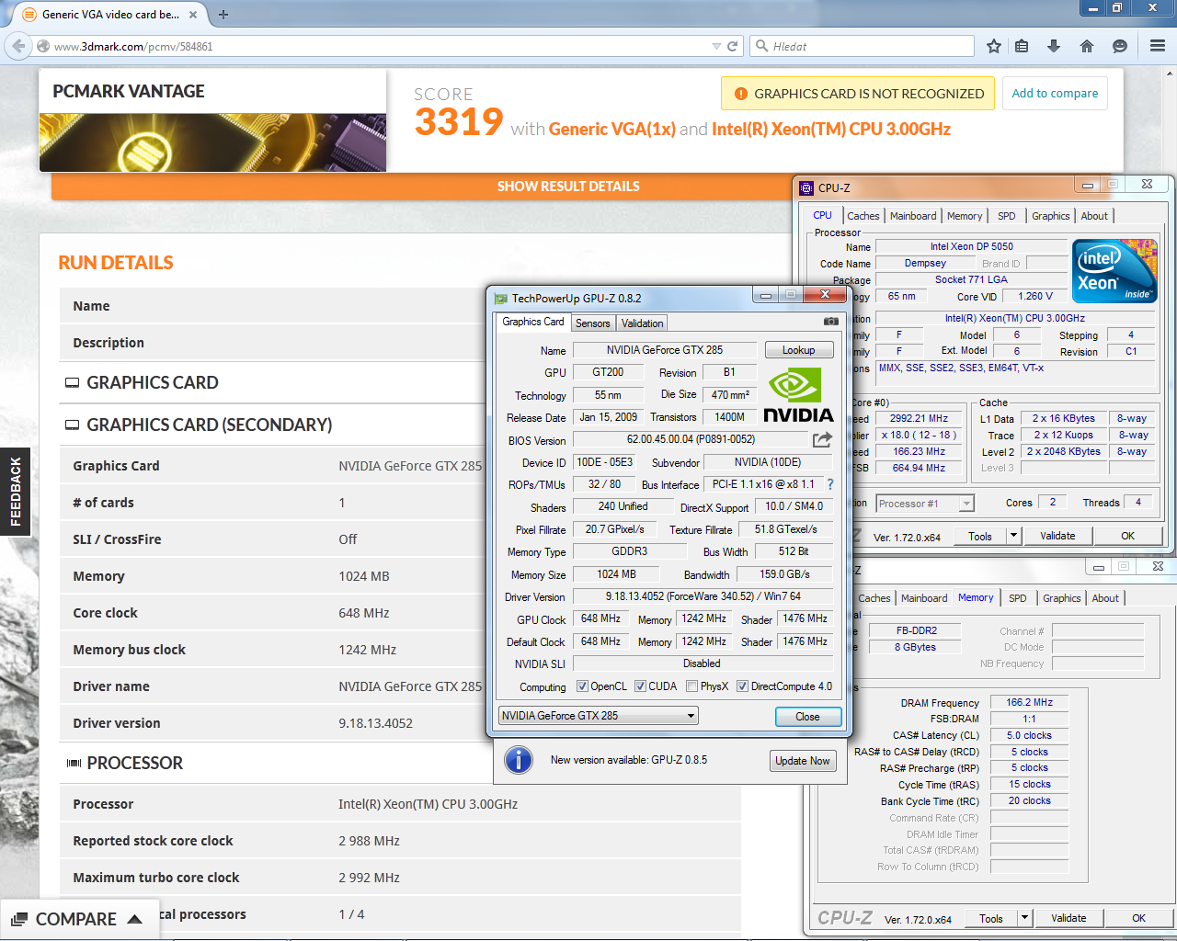This screenshot has height=941, width=1177.
Task: Click the compare stack icon at bottom left
Action: pos(19,919)
